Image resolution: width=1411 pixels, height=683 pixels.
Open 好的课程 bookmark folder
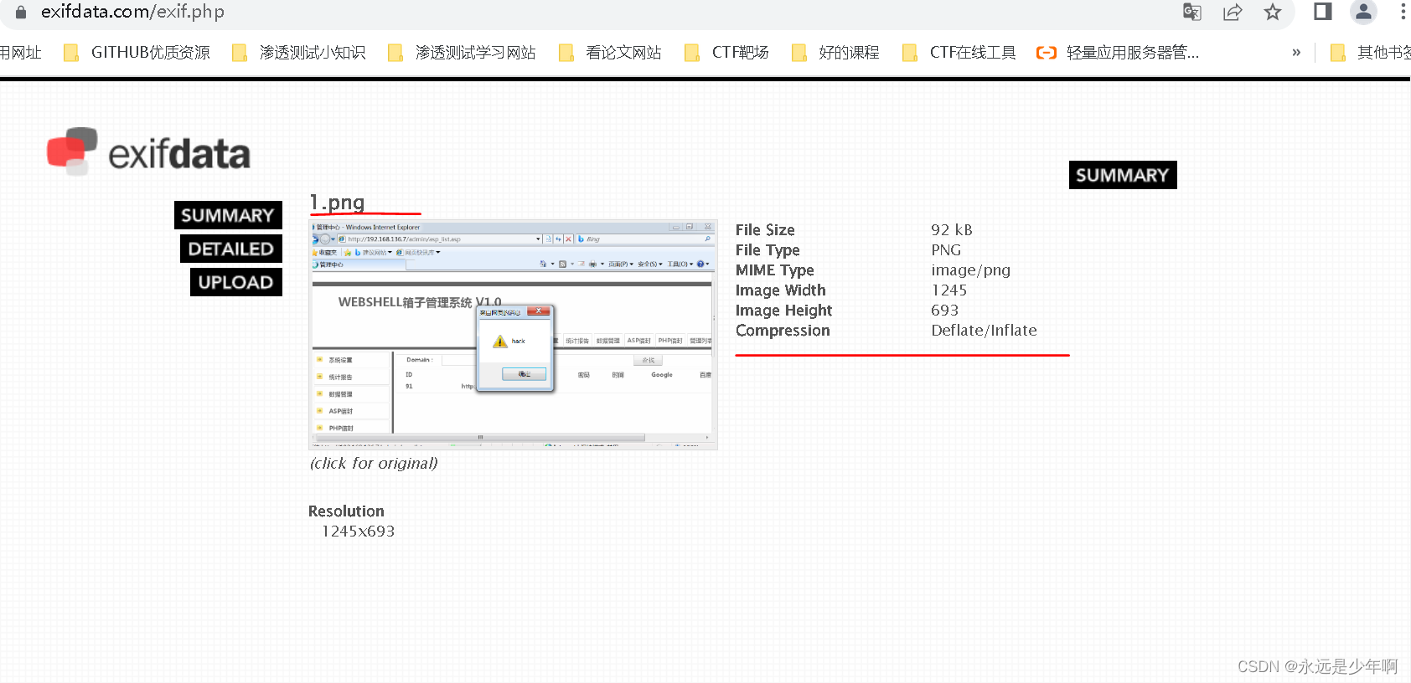[x=835, y=53]
